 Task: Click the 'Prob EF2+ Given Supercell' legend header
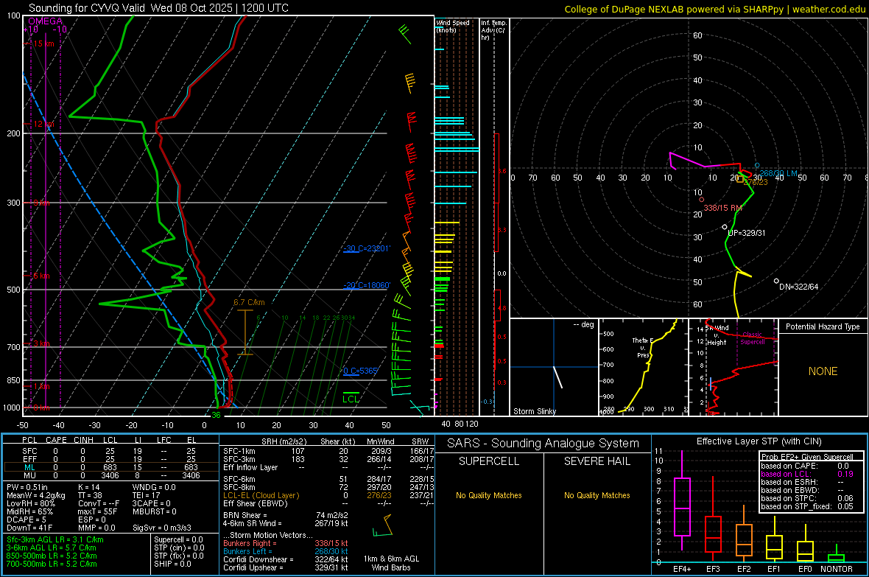coord(807,457)
